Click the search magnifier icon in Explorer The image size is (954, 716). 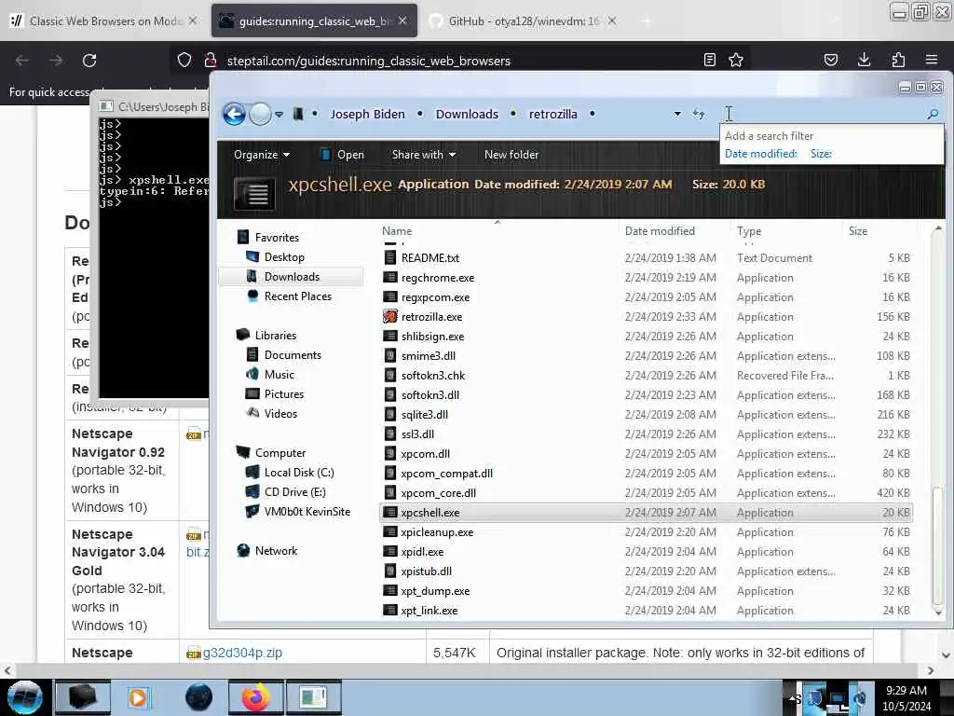933,114
